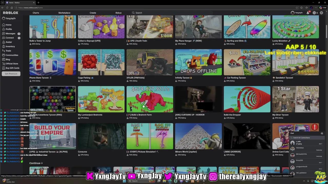Open Official Store cart icon
328x184 pixels.
[x=3, y=64]
